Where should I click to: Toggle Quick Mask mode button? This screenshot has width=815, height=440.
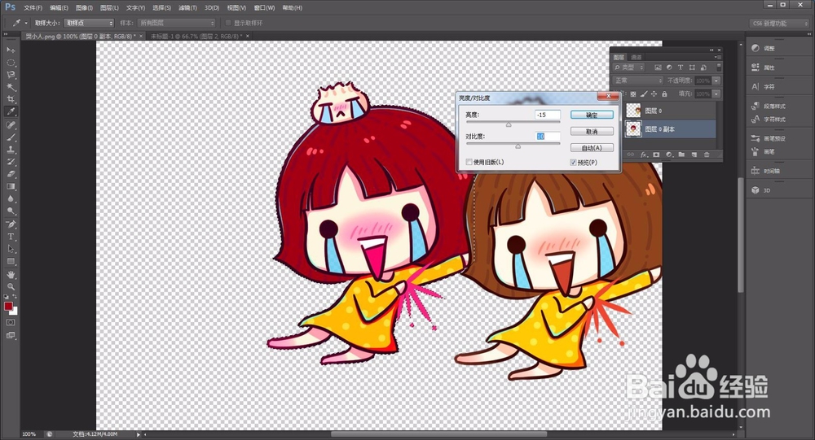11,322
